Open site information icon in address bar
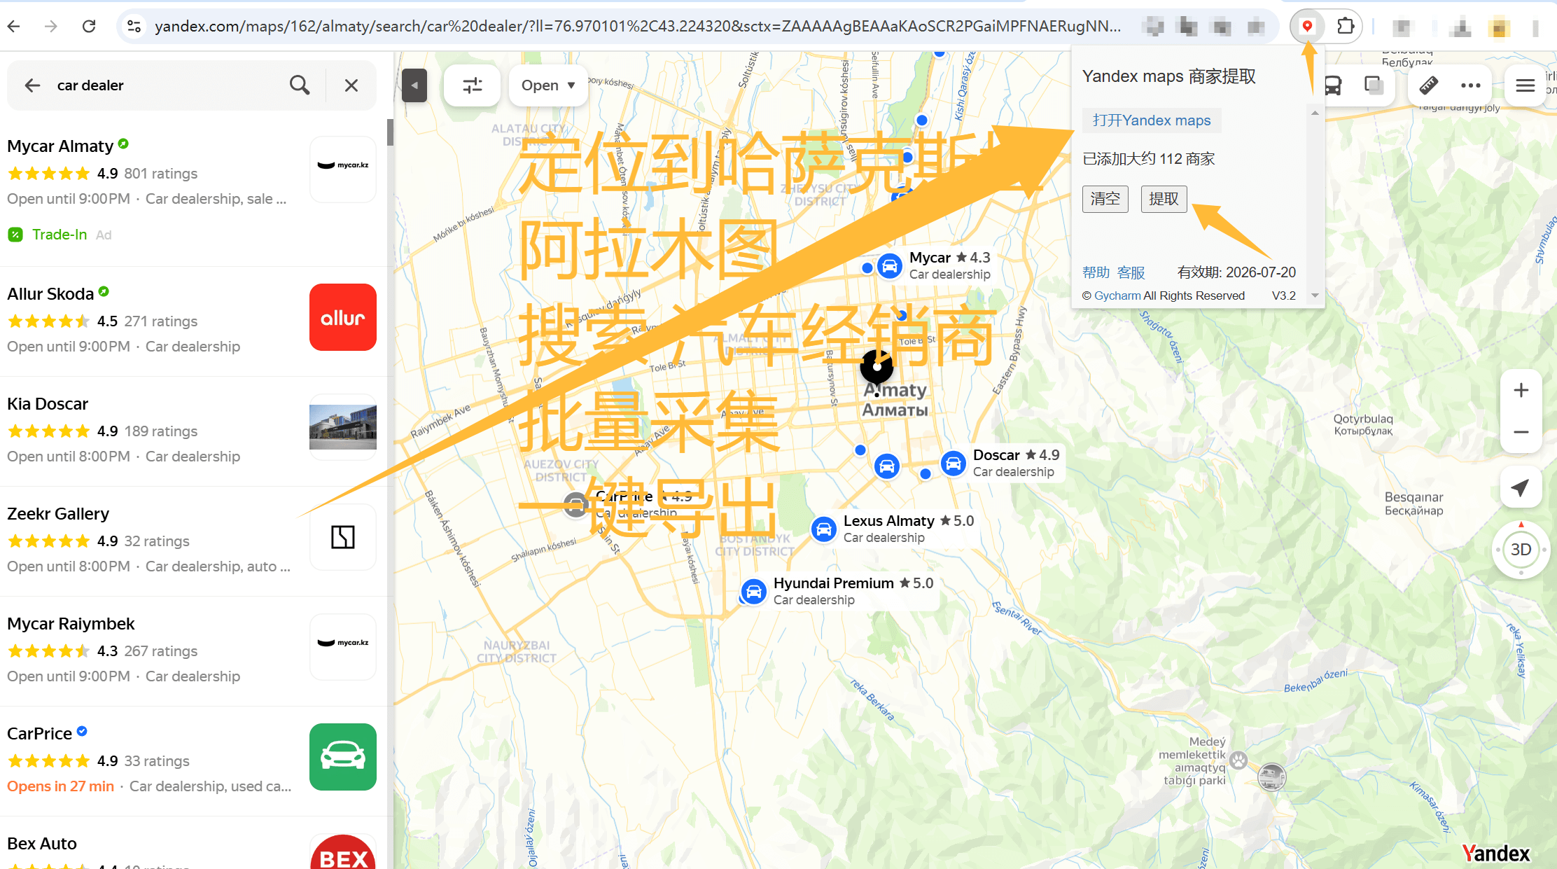 134,27
